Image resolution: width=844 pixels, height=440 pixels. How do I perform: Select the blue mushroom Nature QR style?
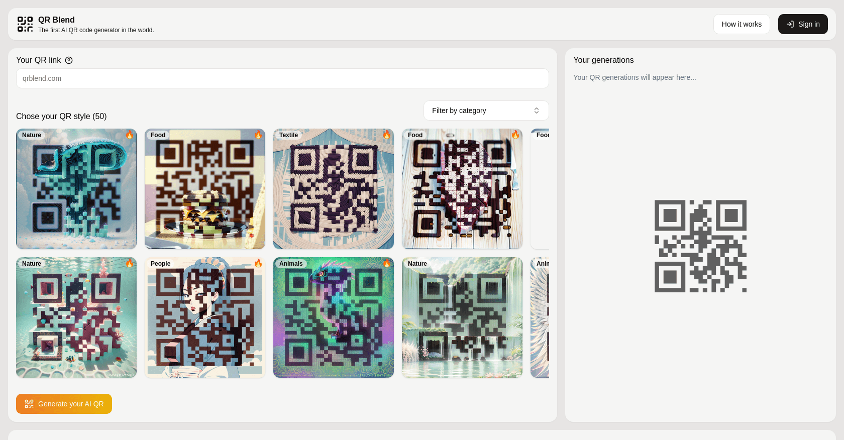point(76,189)
